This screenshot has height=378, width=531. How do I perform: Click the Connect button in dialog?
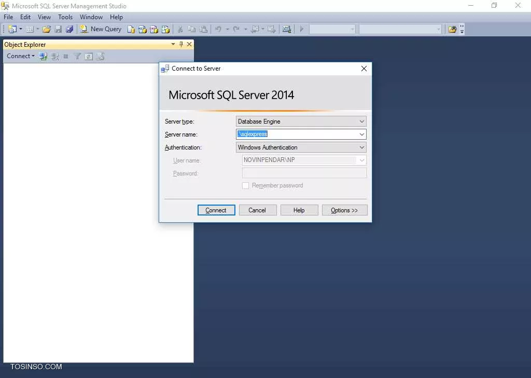click(216, 210)
